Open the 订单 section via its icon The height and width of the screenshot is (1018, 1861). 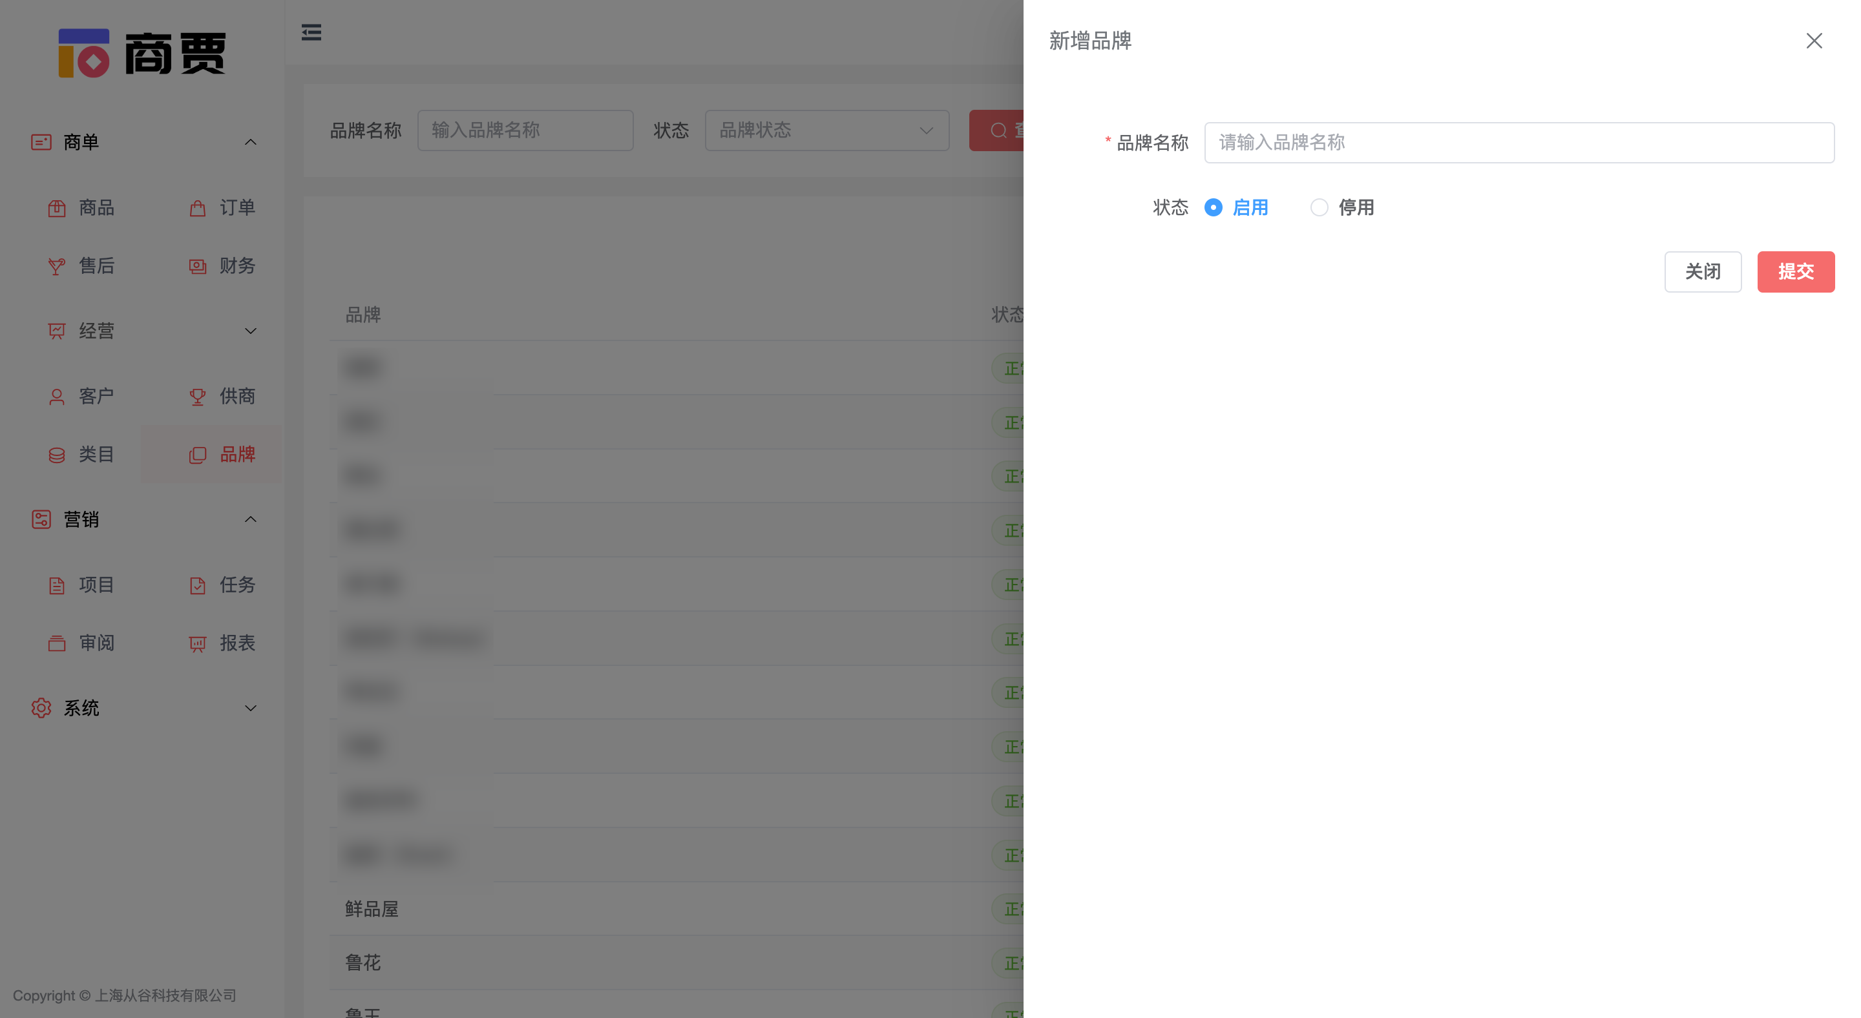click(197, 208)
